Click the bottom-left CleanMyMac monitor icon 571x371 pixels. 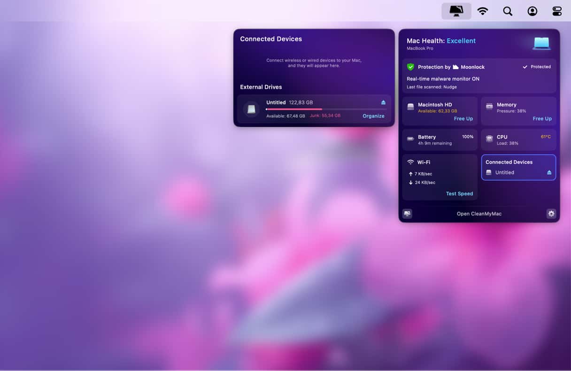click(407, 214)
